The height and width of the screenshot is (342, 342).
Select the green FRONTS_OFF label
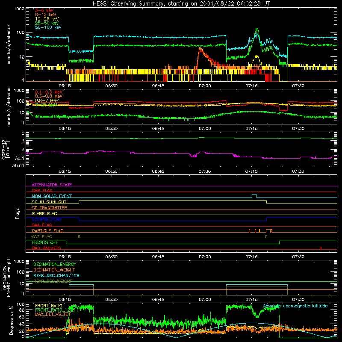click(x=45, y=242)
